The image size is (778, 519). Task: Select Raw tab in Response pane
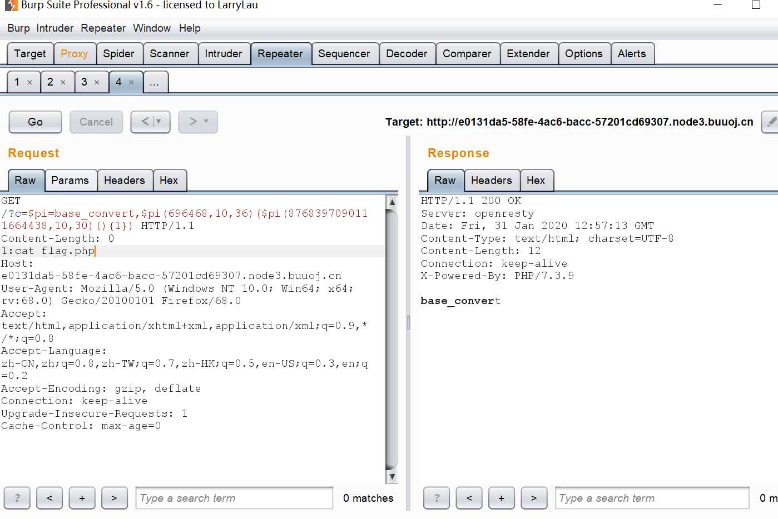(x=445, y=181)
